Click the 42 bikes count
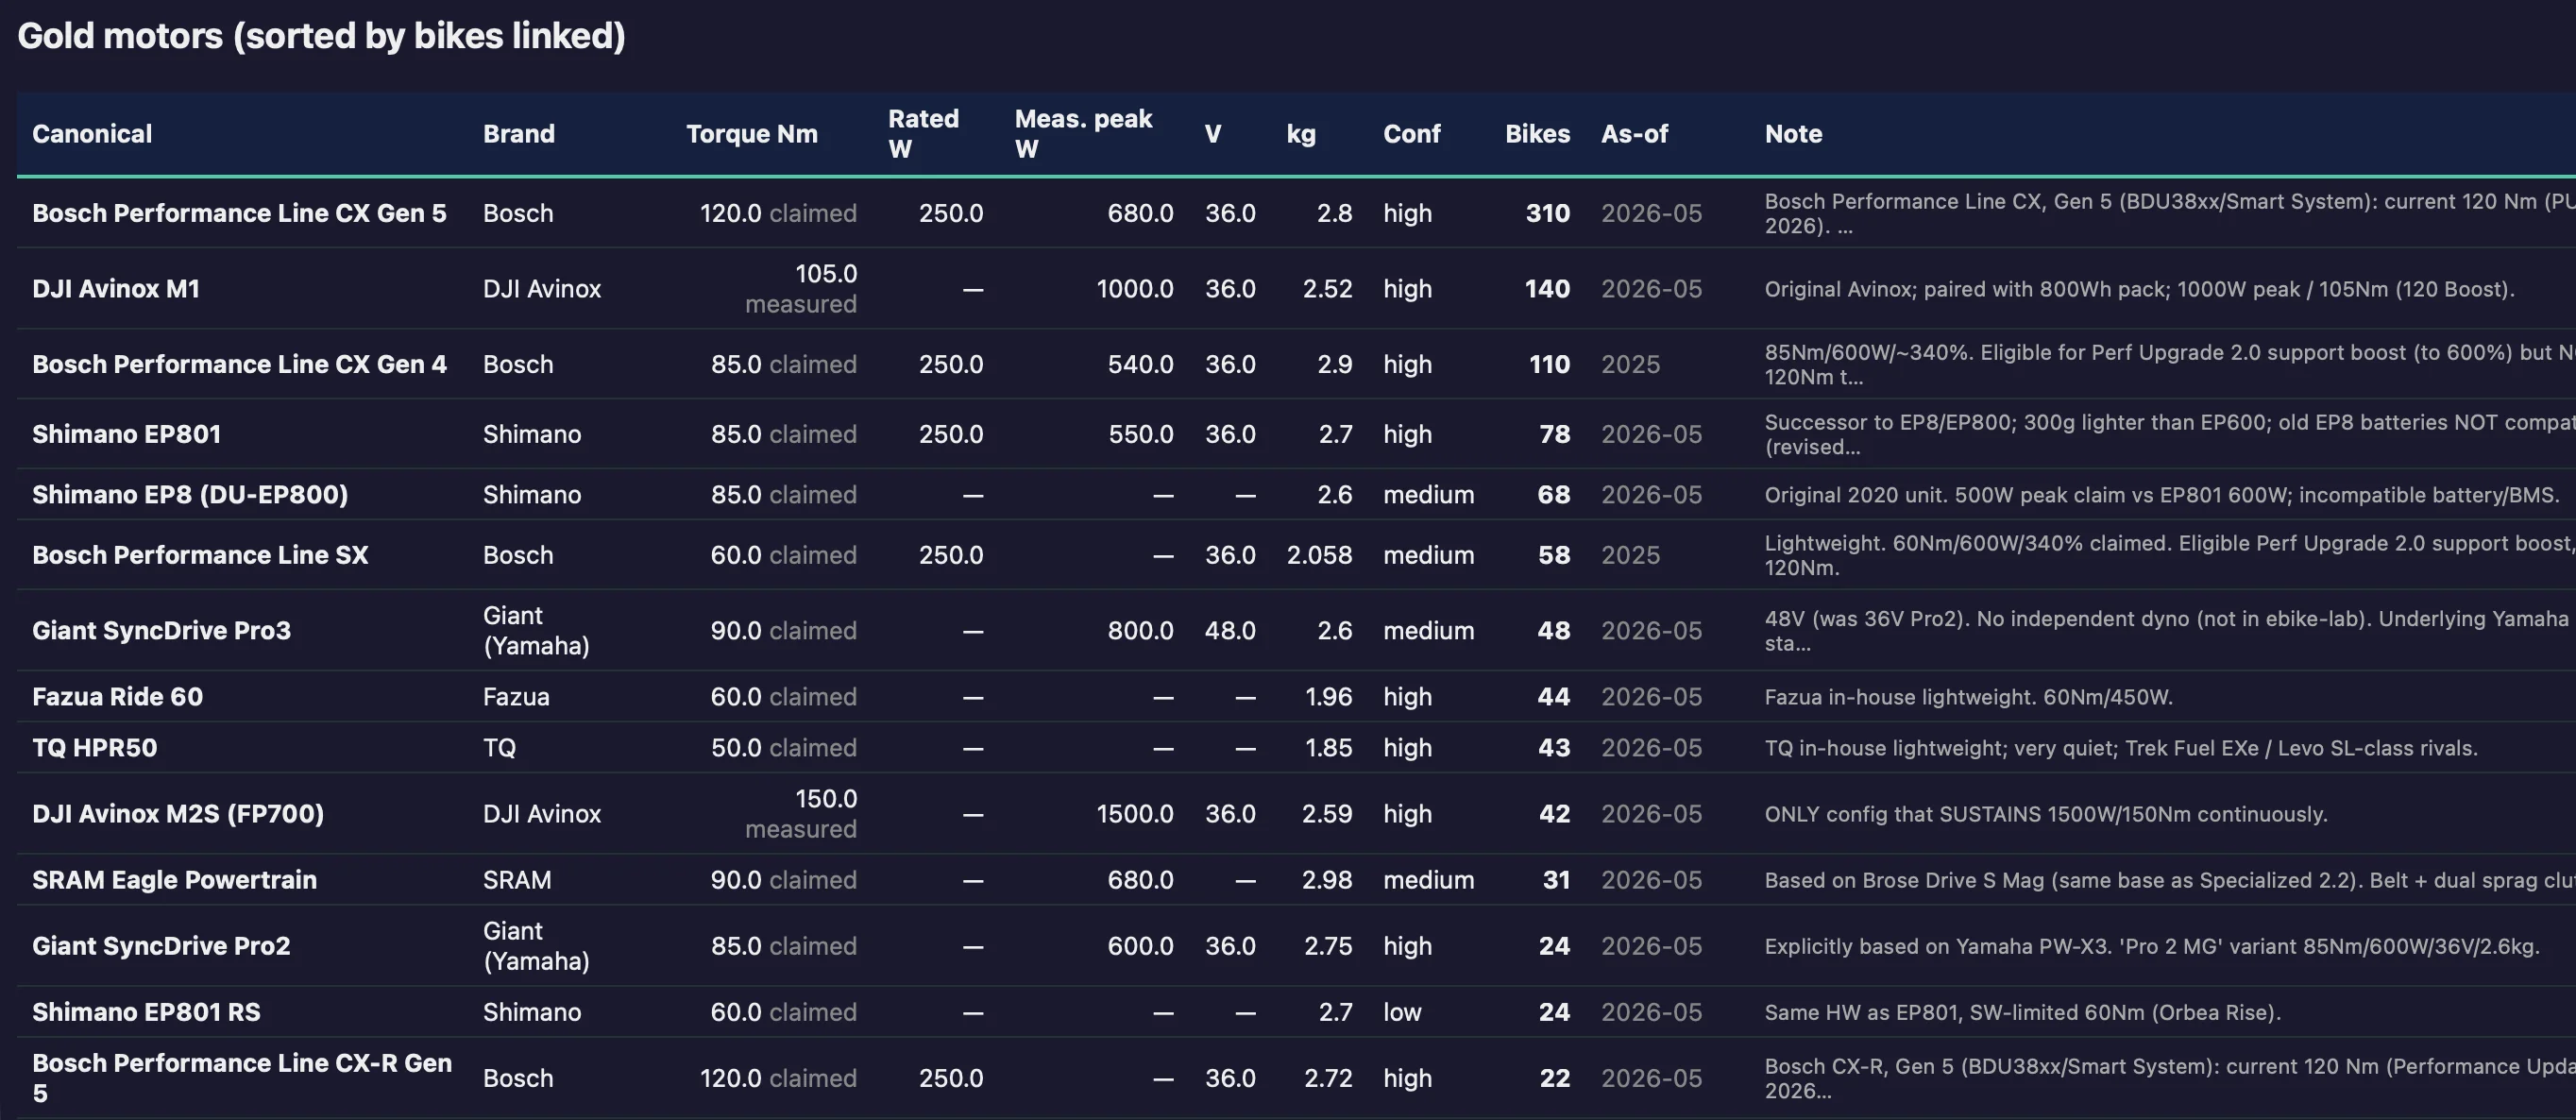The image size is (2576, 1120). pyautogui.click(x=1554, y=814)
